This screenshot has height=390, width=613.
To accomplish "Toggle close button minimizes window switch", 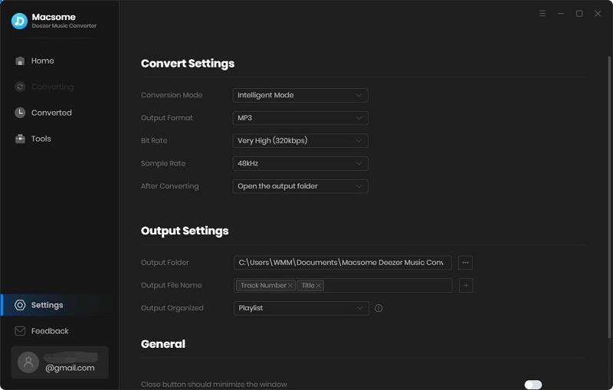I will 533,384.
